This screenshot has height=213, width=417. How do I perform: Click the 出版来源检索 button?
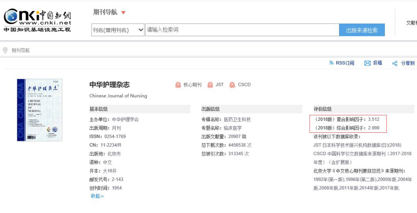(x=362, y=30)
